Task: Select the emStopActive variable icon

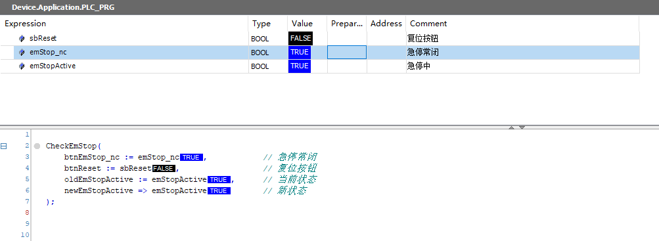Action: pos(22,66)
